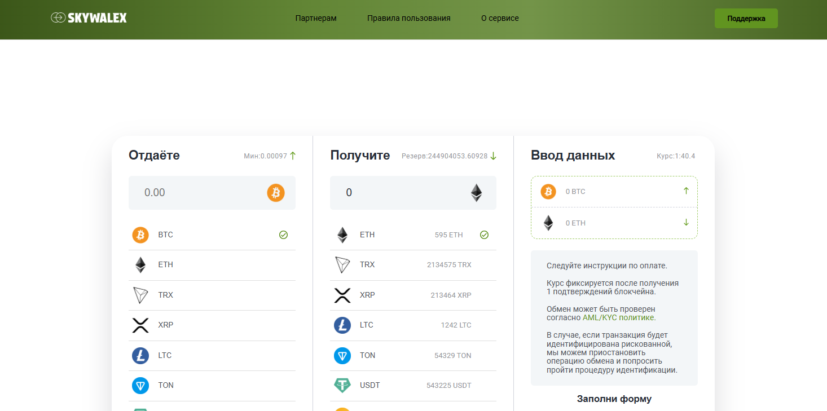The height and width of the screenshot is (411, 827).
Task: Click the down arrow next to reserve amount
Action: pos(494,156)
